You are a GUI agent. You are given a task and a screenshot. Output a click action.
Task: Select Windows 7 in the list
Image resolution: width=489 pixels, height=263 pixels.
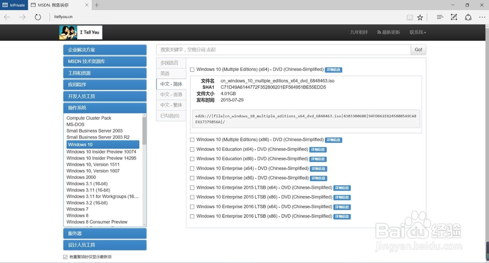[x=77, y=209]
